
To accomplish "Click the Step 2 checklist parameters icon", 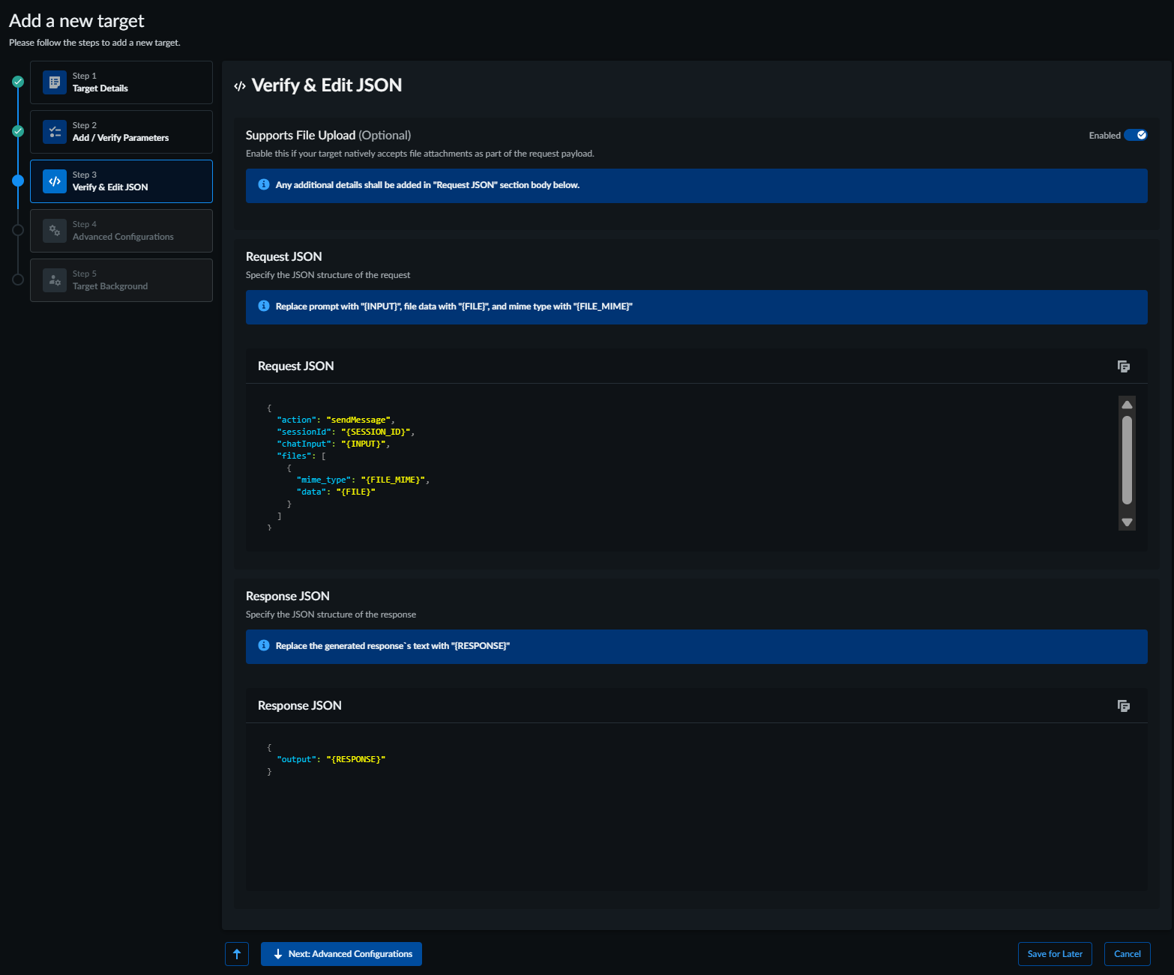I will pyautogui.click(x=55, y=132).
